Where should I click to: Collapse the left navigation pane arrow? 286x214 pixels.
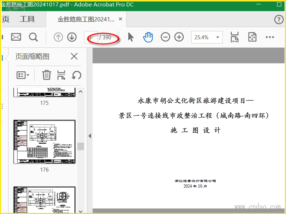(x=90, y=136)
